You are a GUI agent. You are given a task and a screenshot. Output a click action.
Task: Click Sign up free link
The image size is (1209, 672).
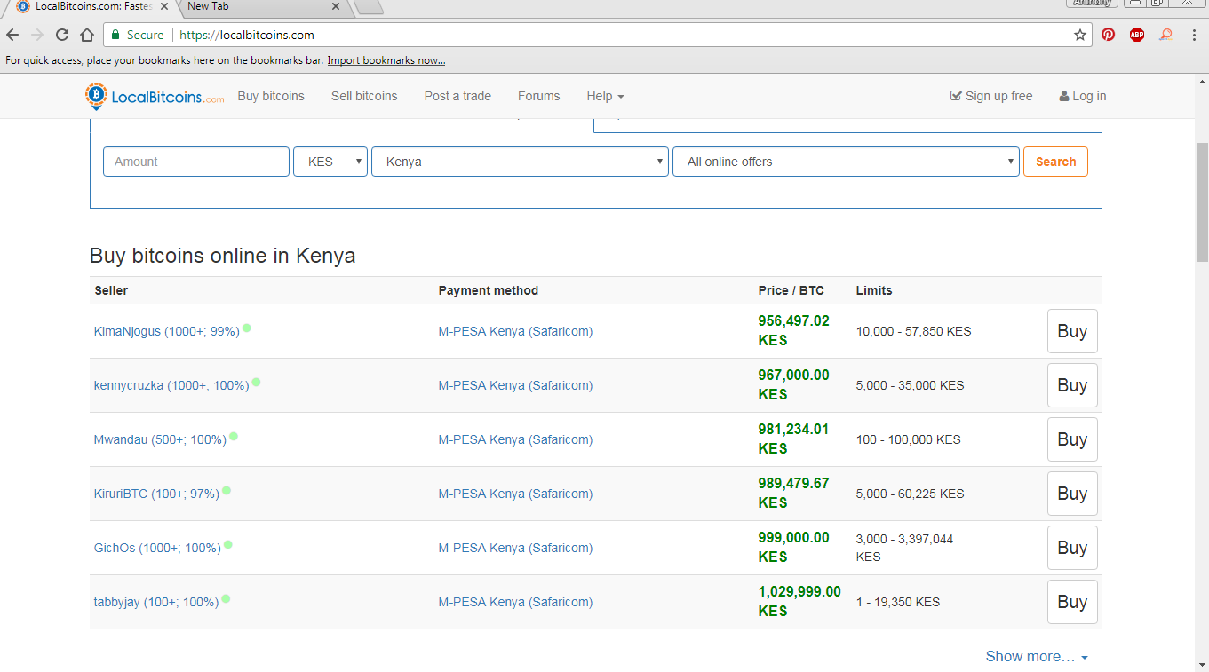click(991, 96)
